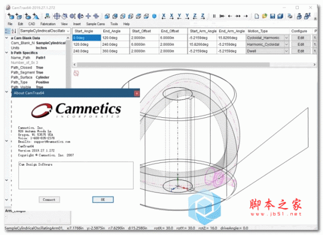Open the File menu
This screenshot has width=323, height=235.
10,24
